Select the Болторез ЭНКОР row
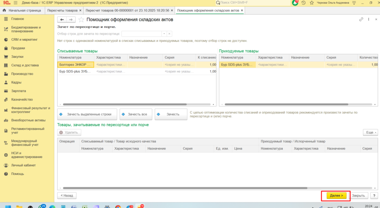The width and height of the screenshot is (380, 208). pos(137,65)
